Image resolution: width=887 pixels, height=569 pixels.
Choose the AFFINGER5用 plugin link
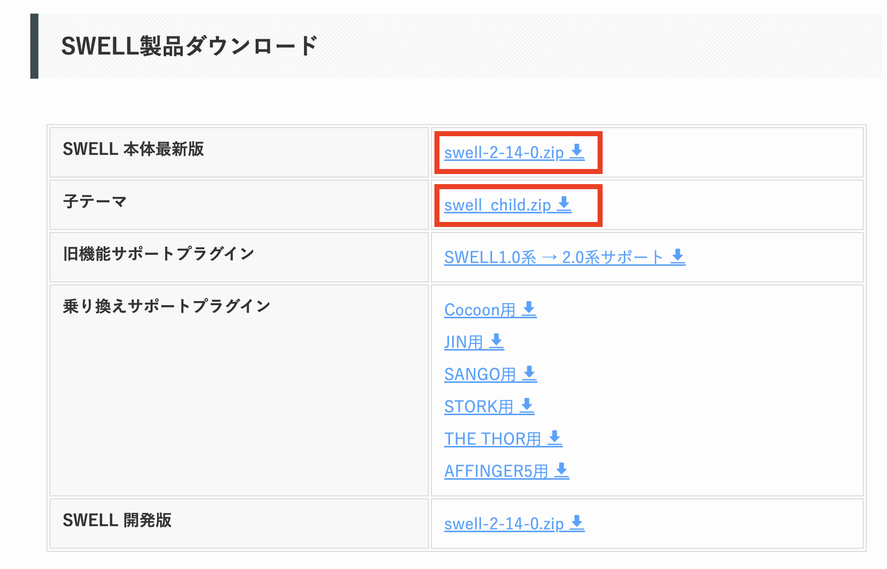497,471
